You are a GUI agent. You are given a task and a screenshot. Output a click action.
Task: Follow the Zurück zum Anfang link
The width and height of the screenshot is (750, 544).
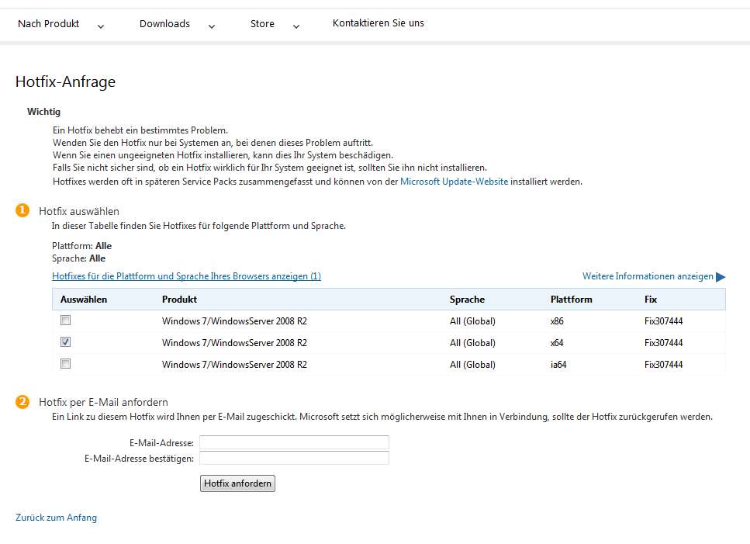coord(56,518)
